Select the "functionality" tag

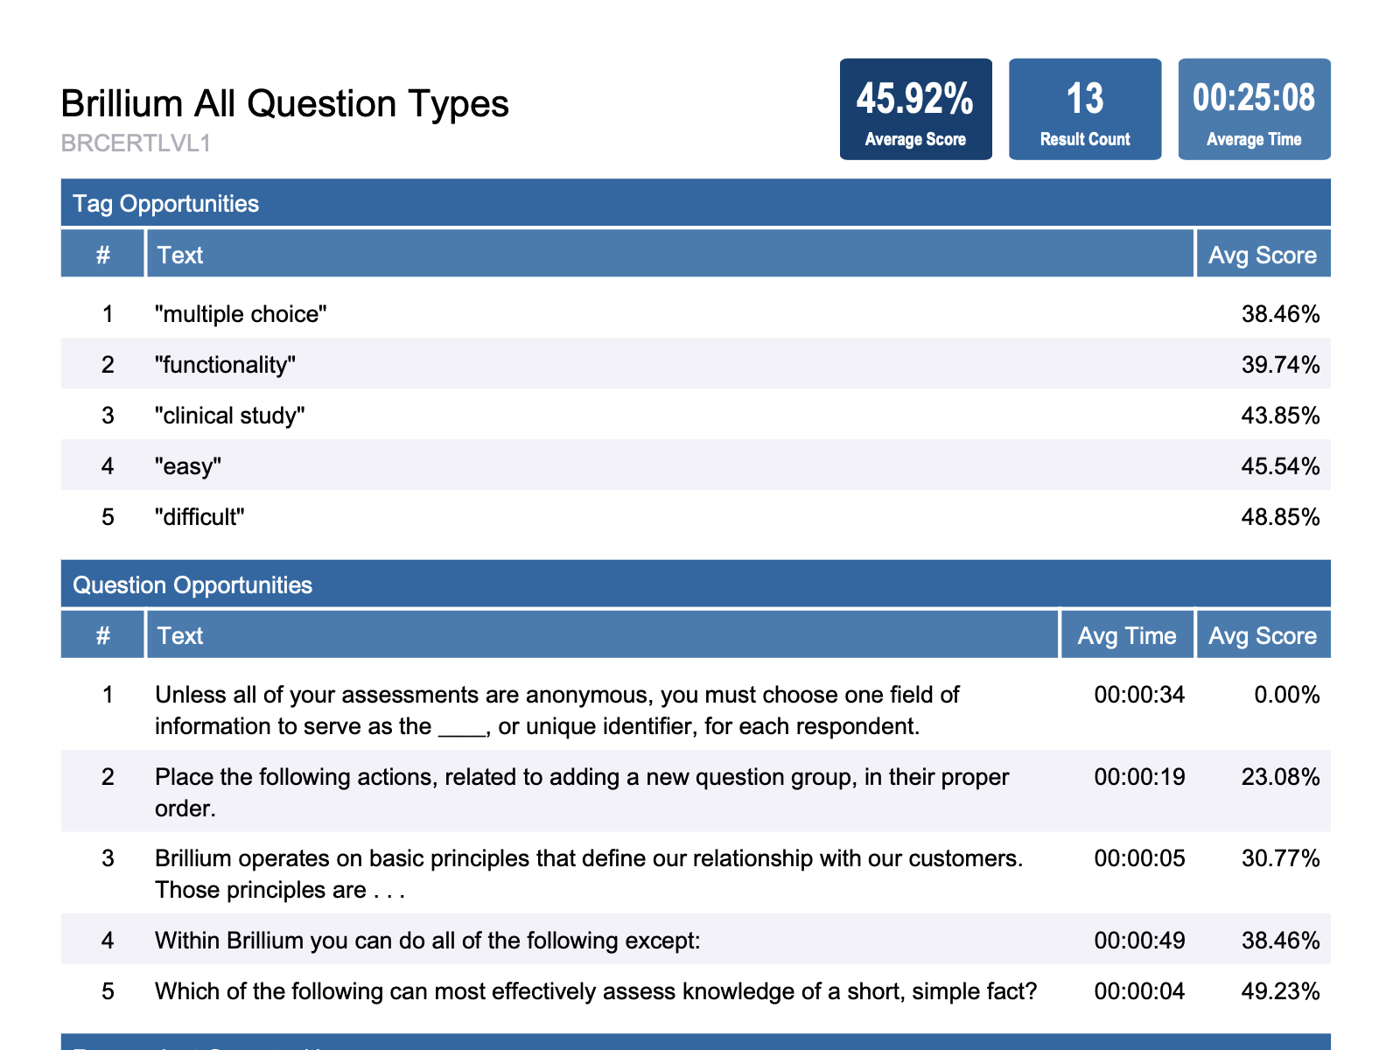[226, 364]
